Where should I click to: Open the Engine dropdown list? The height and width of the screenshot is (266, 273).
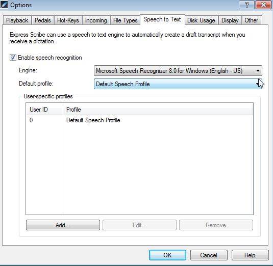pos(178,71)
